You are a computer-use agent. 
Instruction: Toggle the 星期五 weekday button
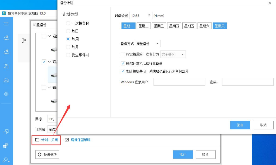[x=189, y=26]
